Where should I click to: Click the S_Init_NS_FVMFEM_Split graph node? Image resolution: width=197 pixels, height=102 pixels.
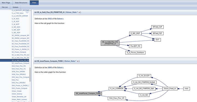pos(144,89)
